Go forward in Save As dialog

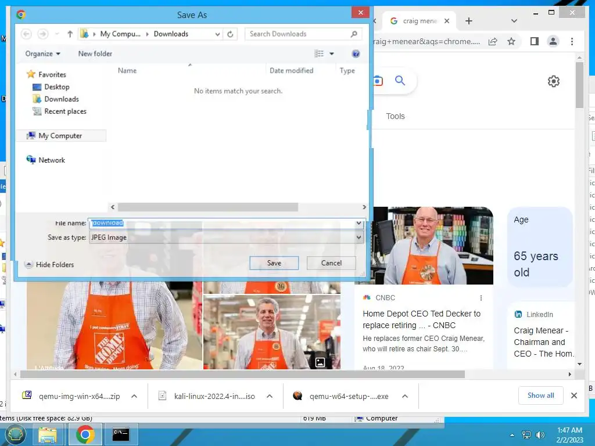click(43, 34)
